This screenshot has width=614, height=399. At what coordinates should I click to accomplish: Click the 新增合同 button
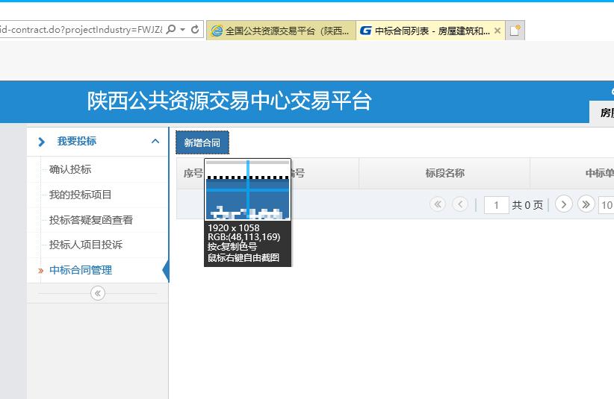pyautogui.click(x=202, y=142)
